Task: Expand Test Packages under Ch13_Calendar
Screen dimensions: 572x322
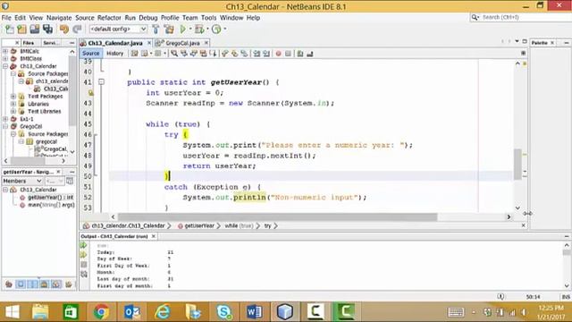Action: (x=13, y=97)
